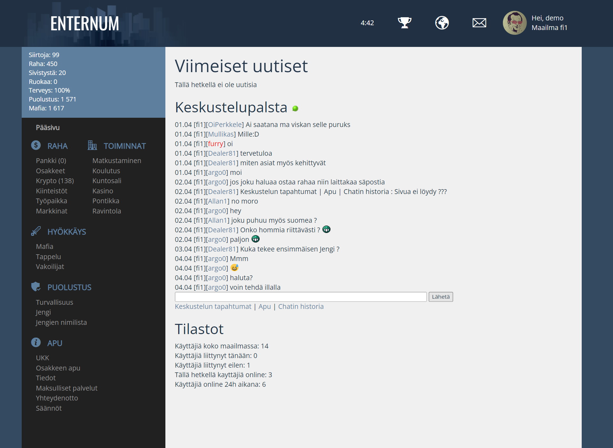Open the Chatin historia link

(301, 307)
